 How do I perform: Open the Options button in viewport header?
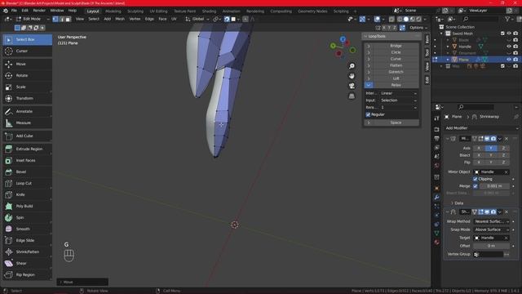click(418, 28)
